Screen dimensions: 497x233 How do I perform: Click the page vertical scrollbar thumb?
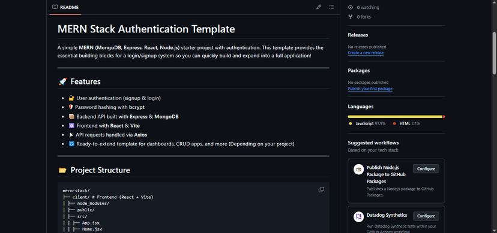coord(494,53)
